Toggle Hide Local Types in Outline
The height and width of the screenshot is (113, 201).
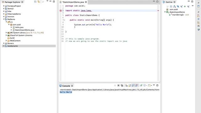tap(188, 6)
